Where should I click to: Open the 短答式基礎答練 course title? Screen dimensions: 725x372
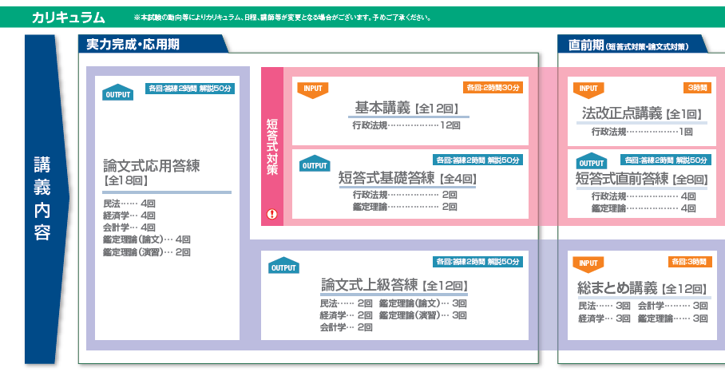click(x=386, y=178)
